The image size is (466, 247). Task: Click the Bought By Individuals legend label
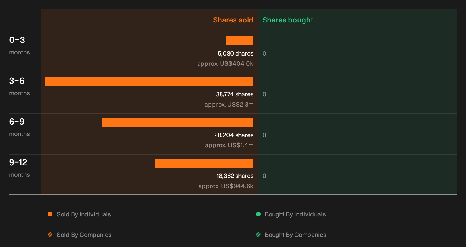click(295, 214)
